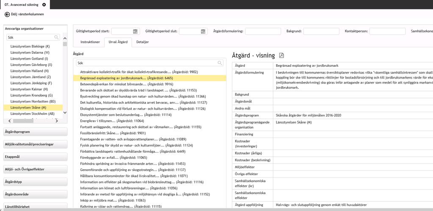Open the Detaljer tab

coord(143,42)
